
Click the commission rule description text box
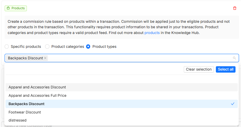click(121, 27)
